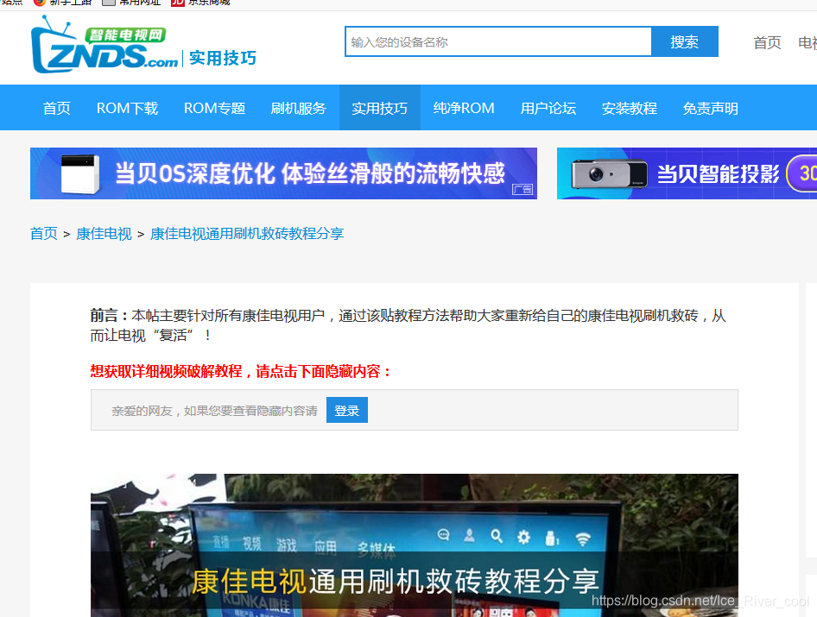Viewport: 817px width, 617px height.
Task: Open the 康佳电视通用刷机救砖教程分享 breadcrumb link
Action: (x=247, y=233)
